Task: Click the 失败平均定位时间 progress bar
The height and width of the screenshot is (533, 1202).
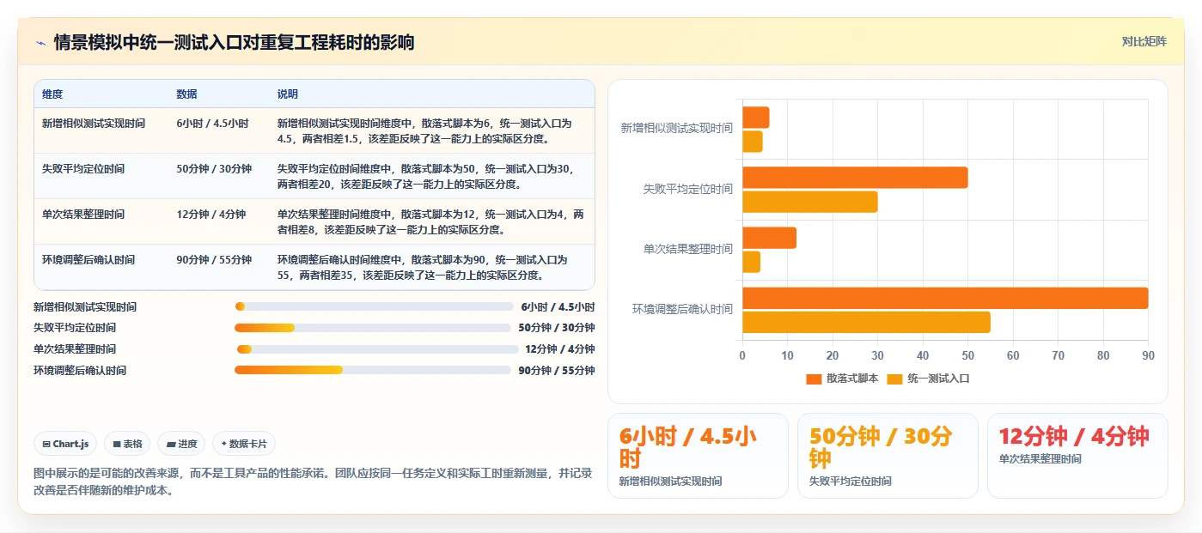Action: pos(373,328)
